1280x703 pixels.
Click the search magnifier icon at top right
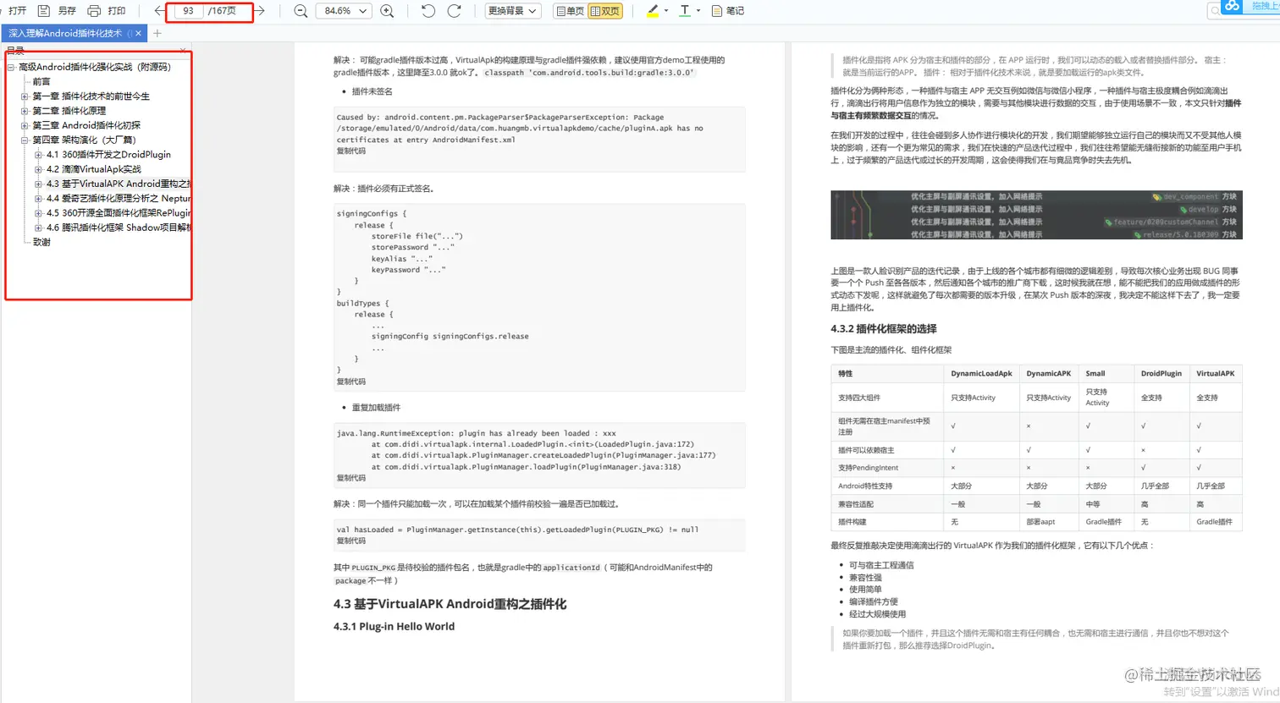pyautogui.click(x=1216, y=11)
